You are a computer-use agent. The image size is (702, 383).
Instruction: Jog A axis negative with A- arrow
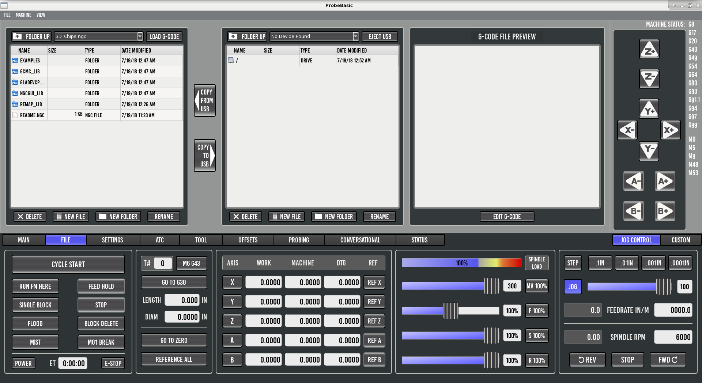[x=634, y=181]
